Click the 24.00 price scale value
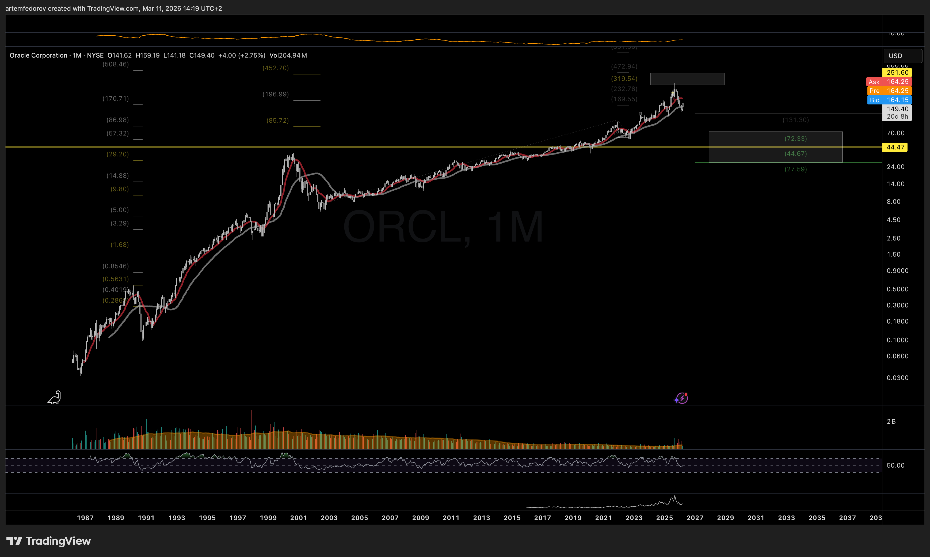Screen dimensions: 930x557 pyautogui.click(x=895, y=167)
